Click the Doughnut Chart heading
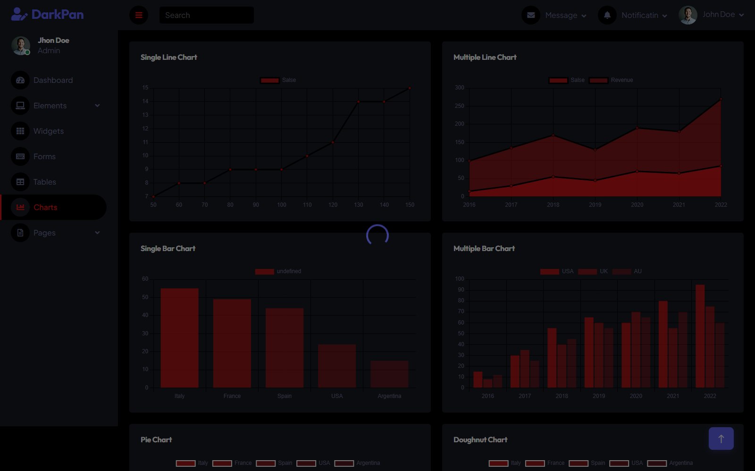Viewport: 755px width, 471px height. coord(480,439)
